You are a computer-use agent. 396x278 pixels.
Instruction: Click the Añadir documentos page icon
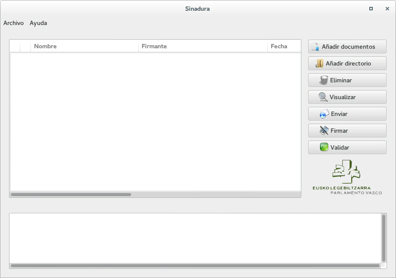click(x=316, y=47)
